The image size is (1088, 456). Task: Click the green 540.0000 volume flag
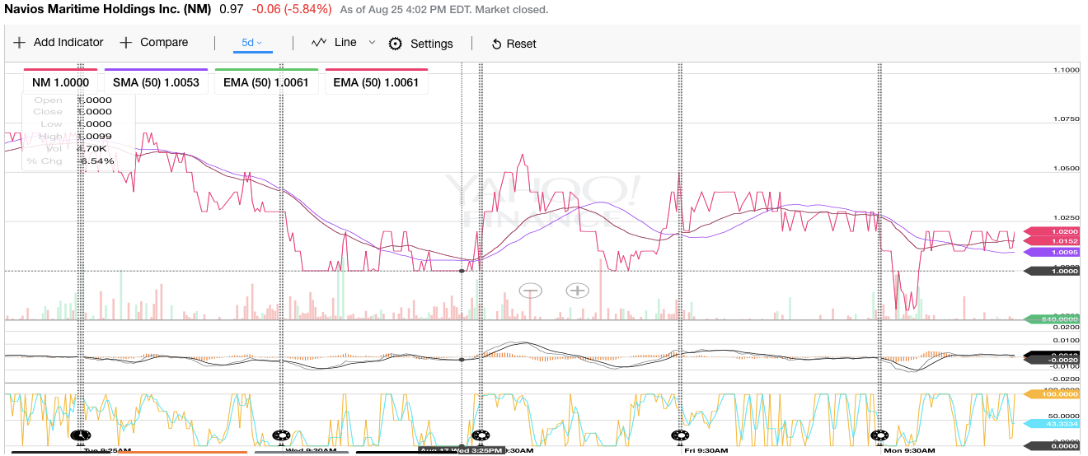tap(1050, 319)
